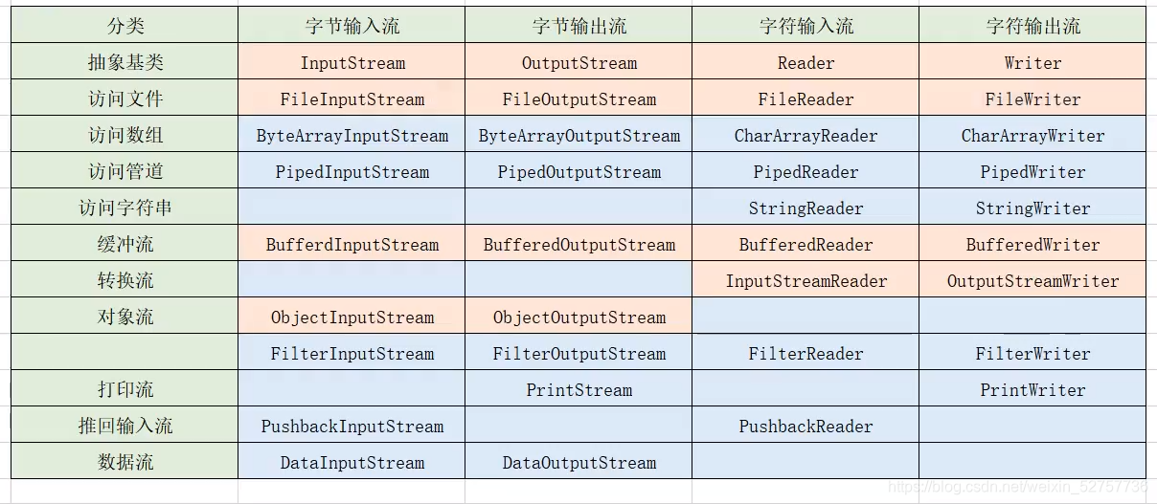
Task: Select the InputStream cell
Action: (352, 62)
